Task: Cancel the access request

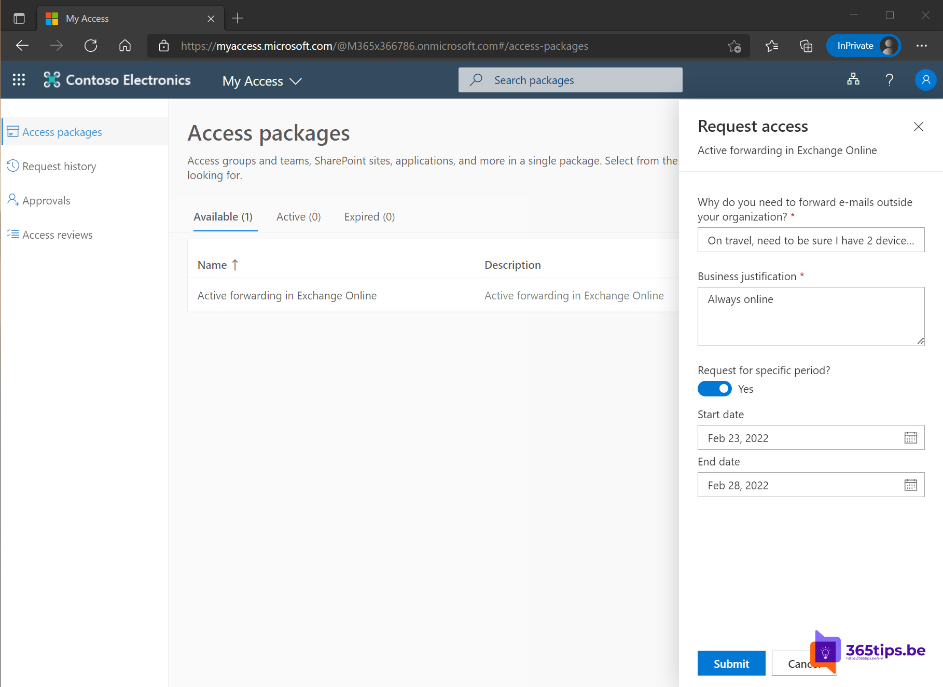Action: pyautogui.click(x=803, y=663)
